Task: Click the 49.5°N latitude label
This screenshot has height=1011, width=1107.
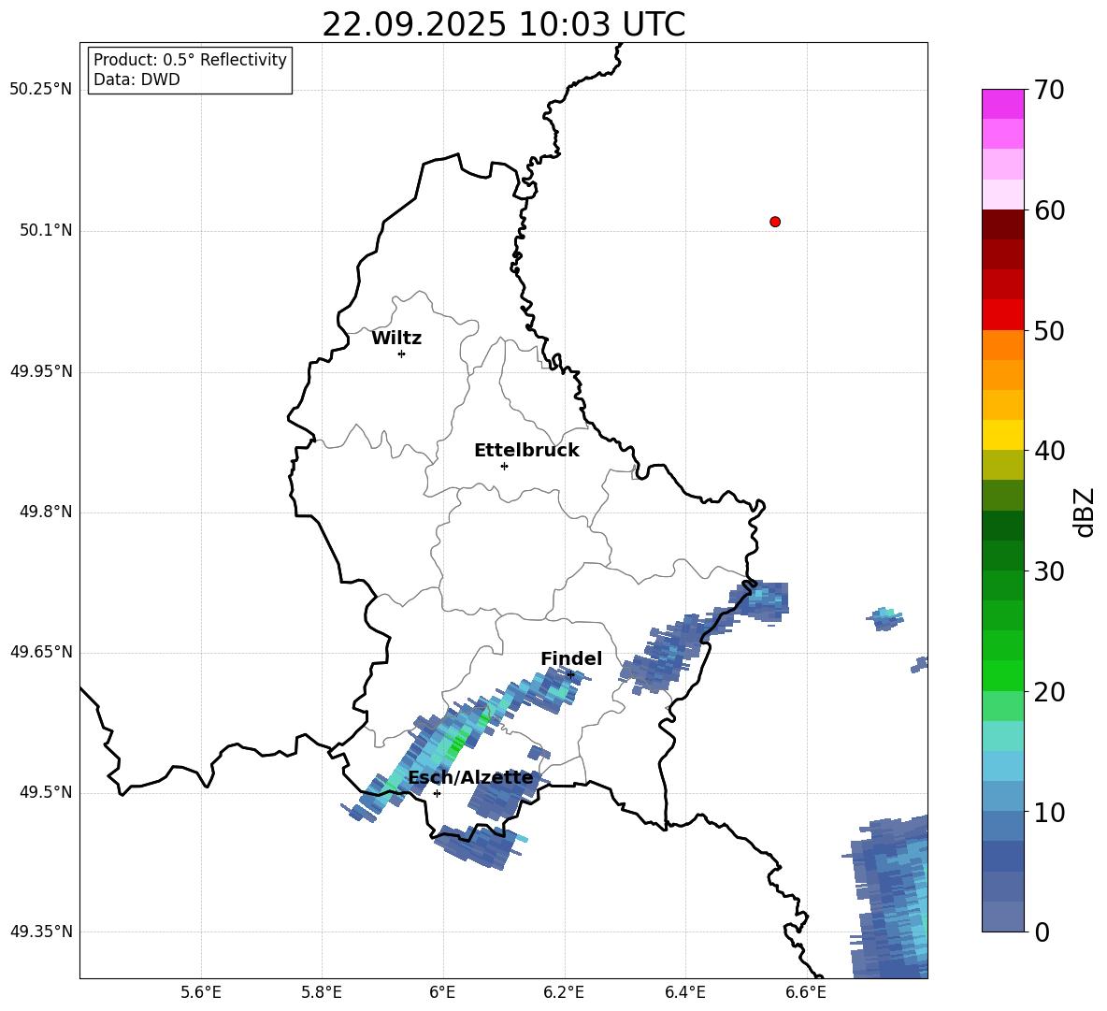Action: pyautogui.click(x=45, y=792)
